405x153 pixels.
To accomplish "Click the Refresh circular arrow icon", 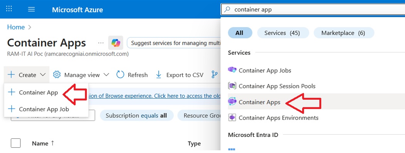I will (120, 75).
